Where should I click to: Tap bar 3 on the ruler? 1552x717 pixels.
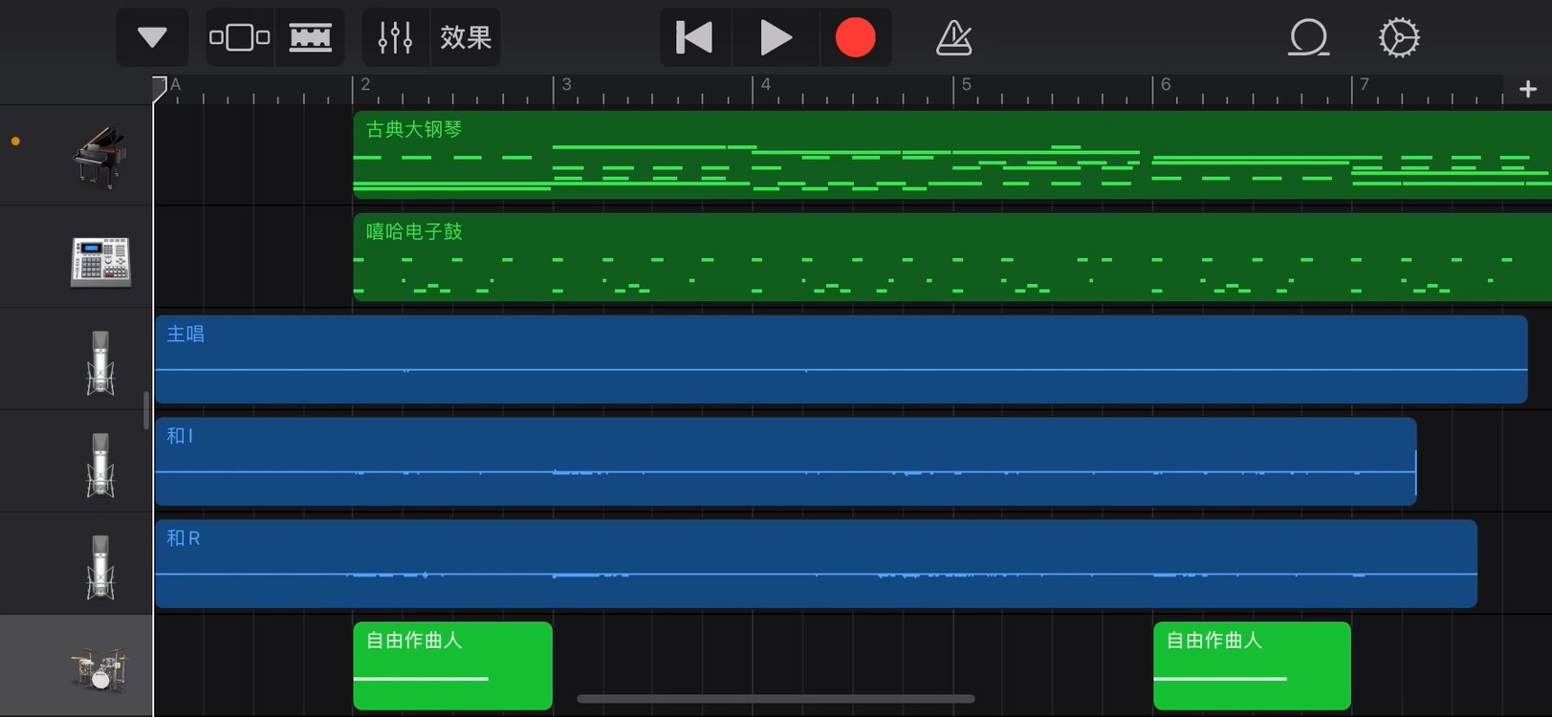click(566, 84)
